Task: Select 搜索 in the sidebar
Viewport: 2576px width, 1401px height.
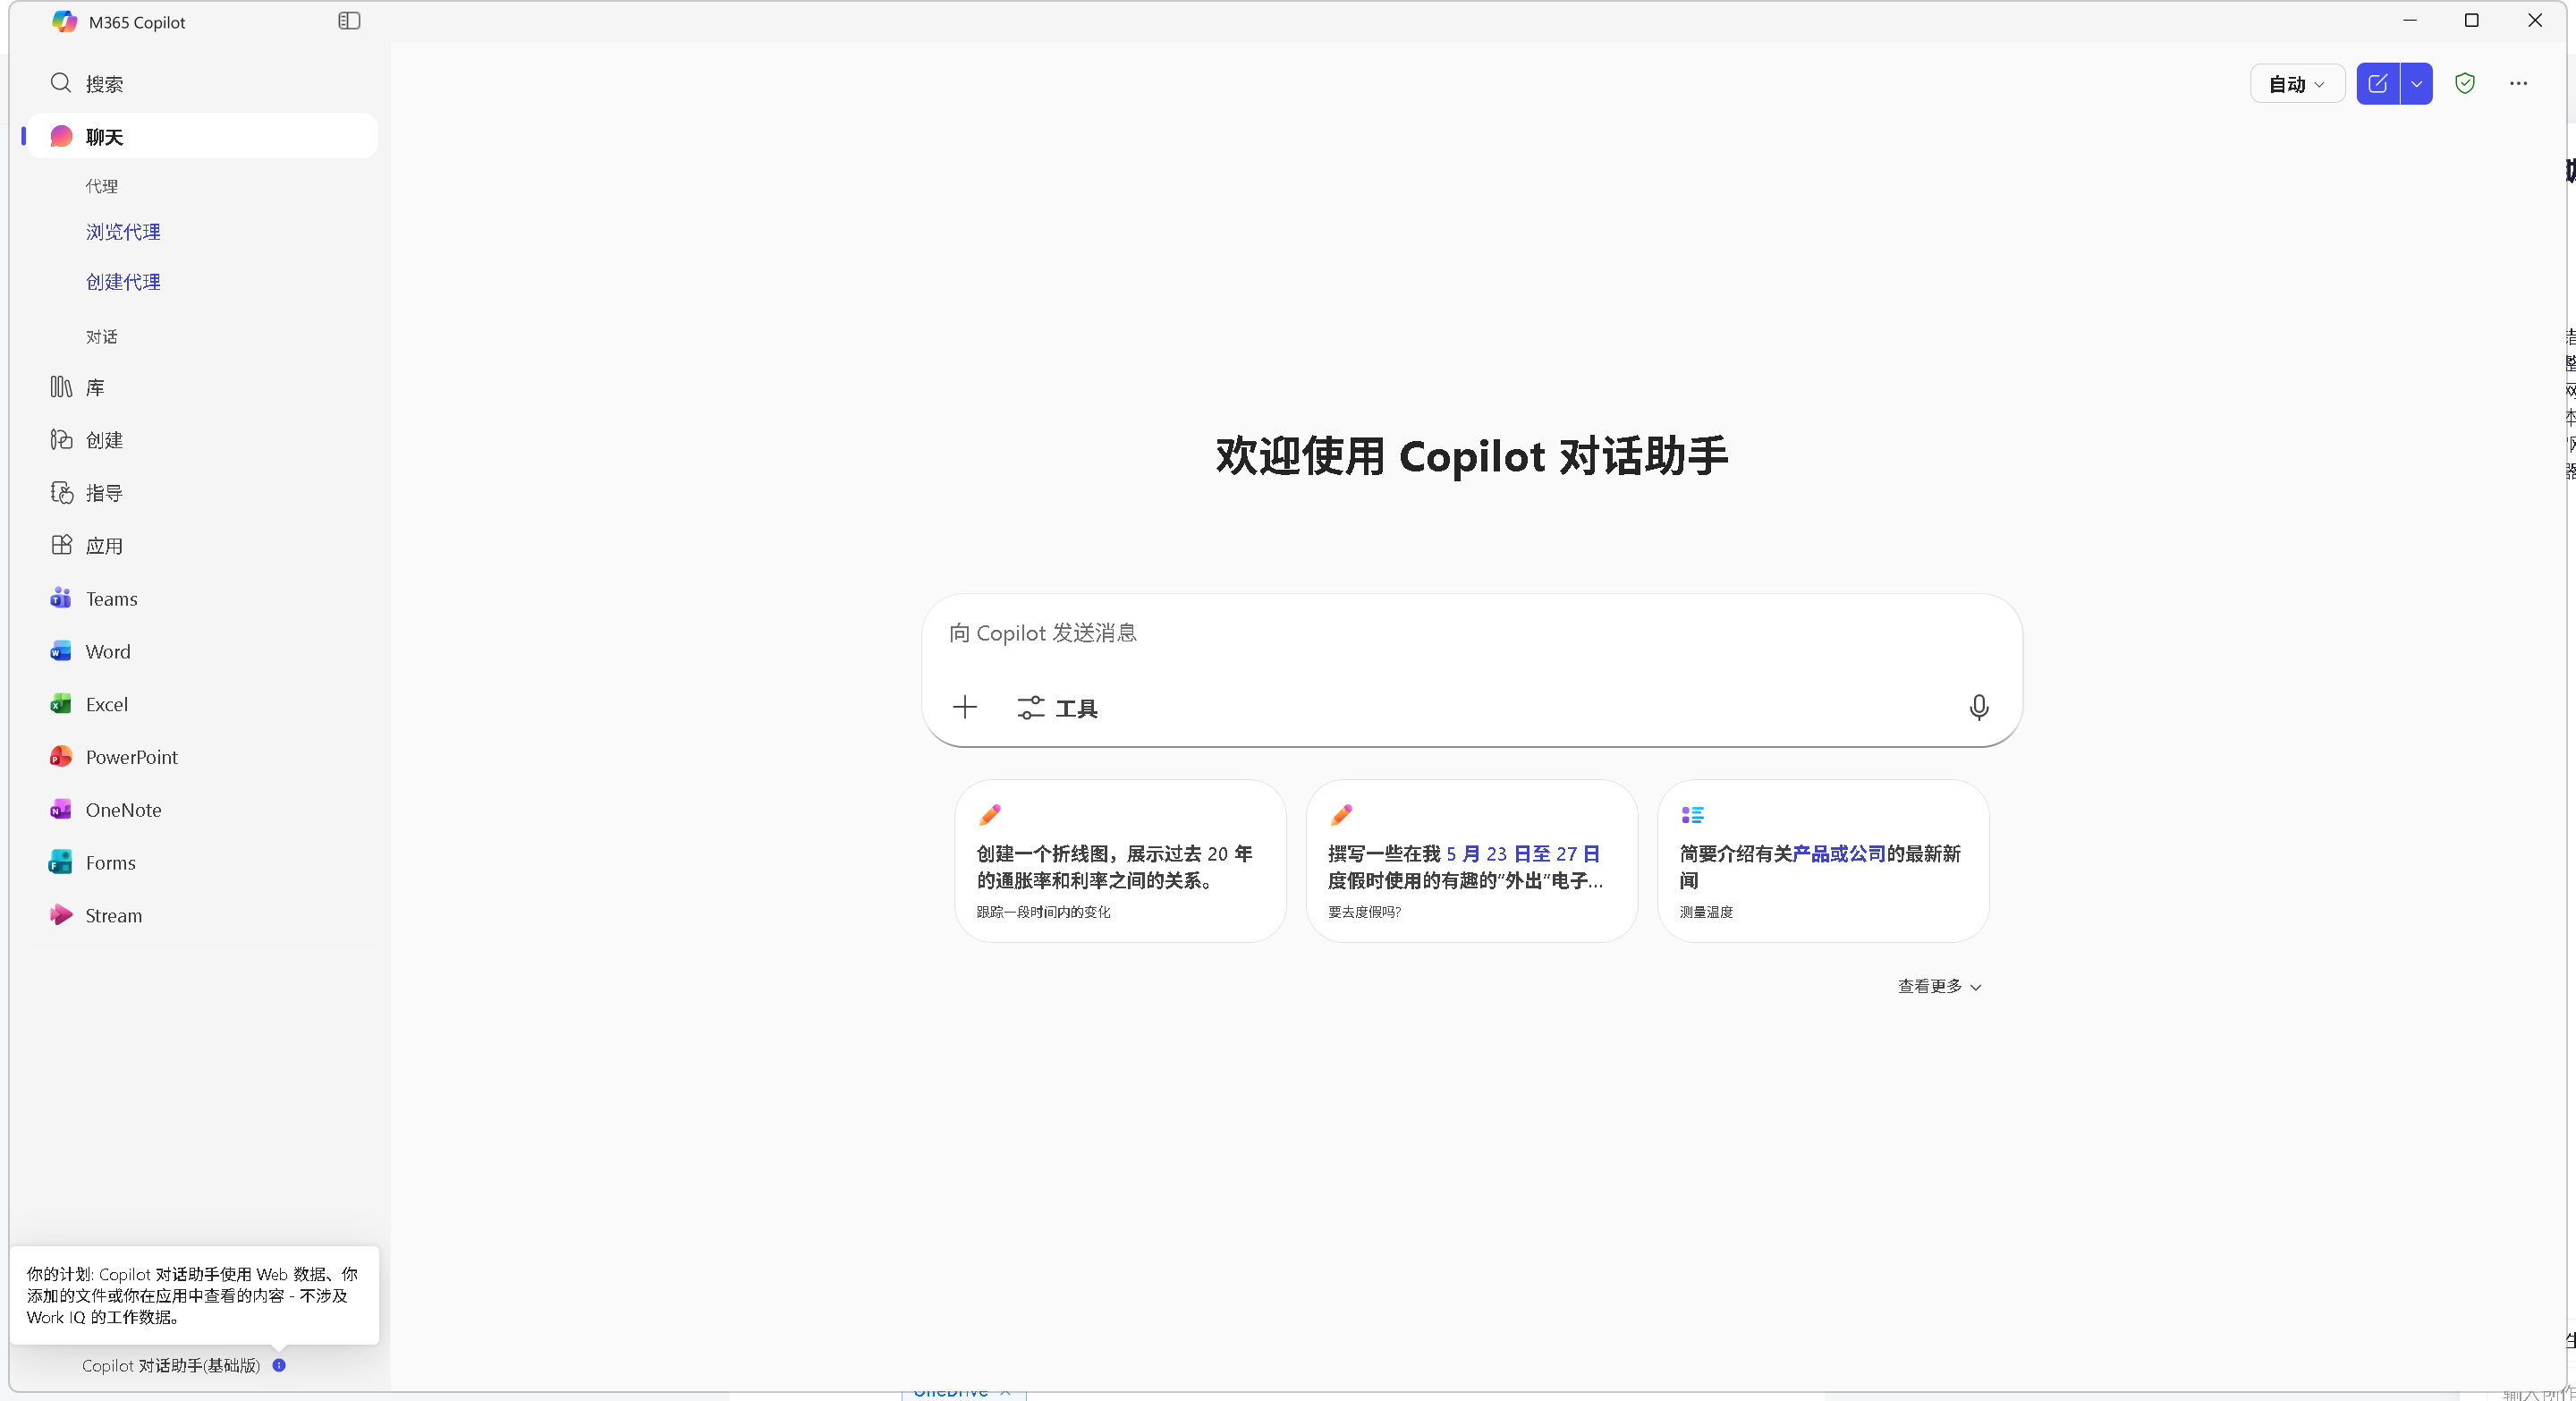Action: (104, 84)
